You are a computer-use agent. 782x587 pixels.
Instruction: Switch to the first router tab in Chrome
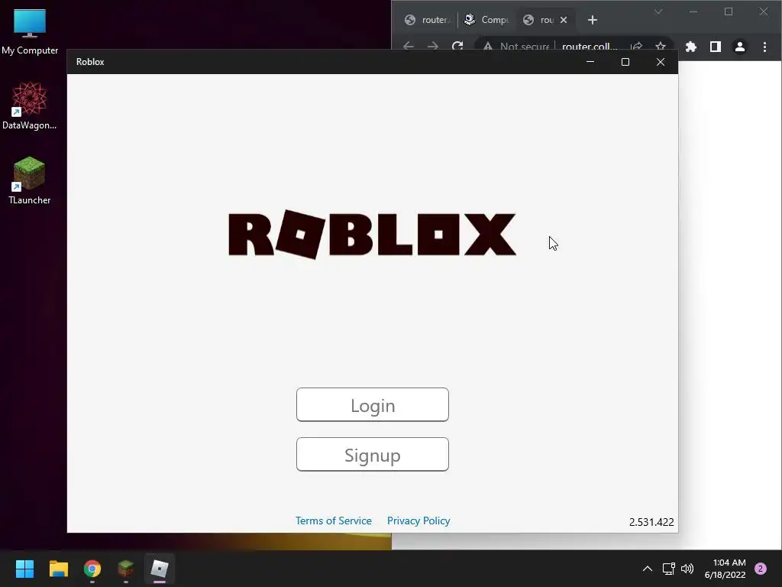click(x=429, y=20)
